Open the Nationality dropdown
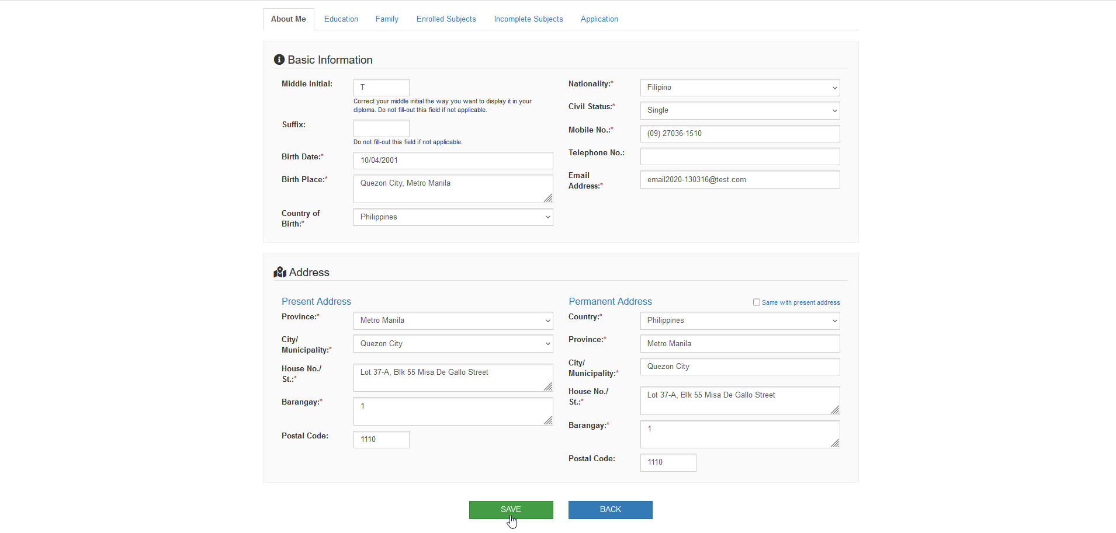 click(x=740, y=88)
